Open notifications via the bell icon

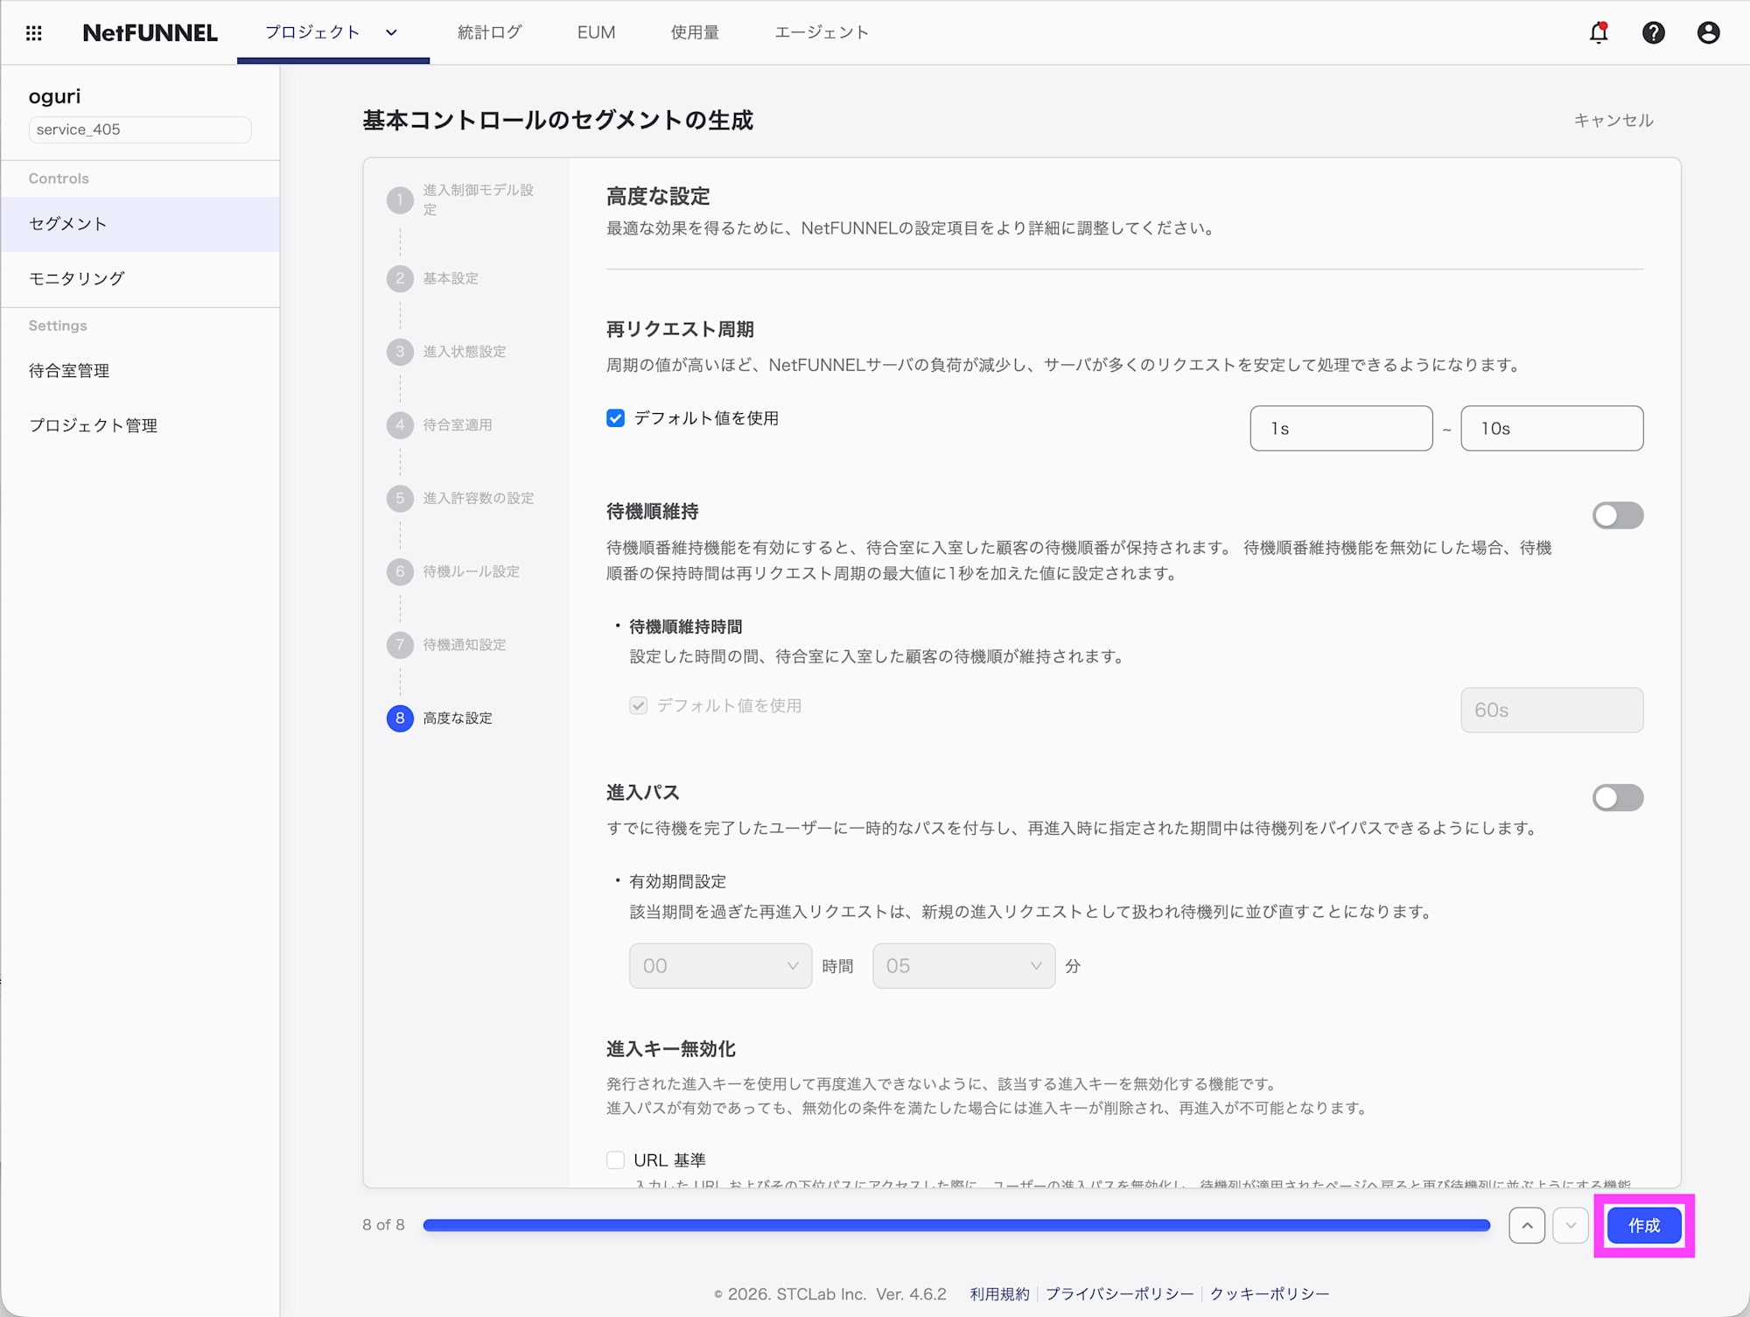click(1598, 32)
